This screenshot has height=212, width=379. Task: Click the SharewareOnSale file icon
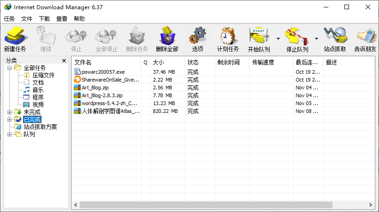click(x=77, y=79)
